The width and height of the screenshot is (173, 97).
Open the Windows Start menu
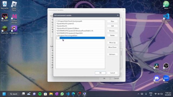(x=4, y=94)
